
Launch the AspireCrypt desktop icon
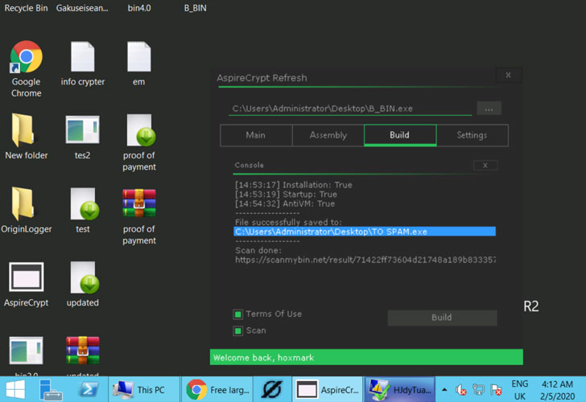(x=26, y=277)
